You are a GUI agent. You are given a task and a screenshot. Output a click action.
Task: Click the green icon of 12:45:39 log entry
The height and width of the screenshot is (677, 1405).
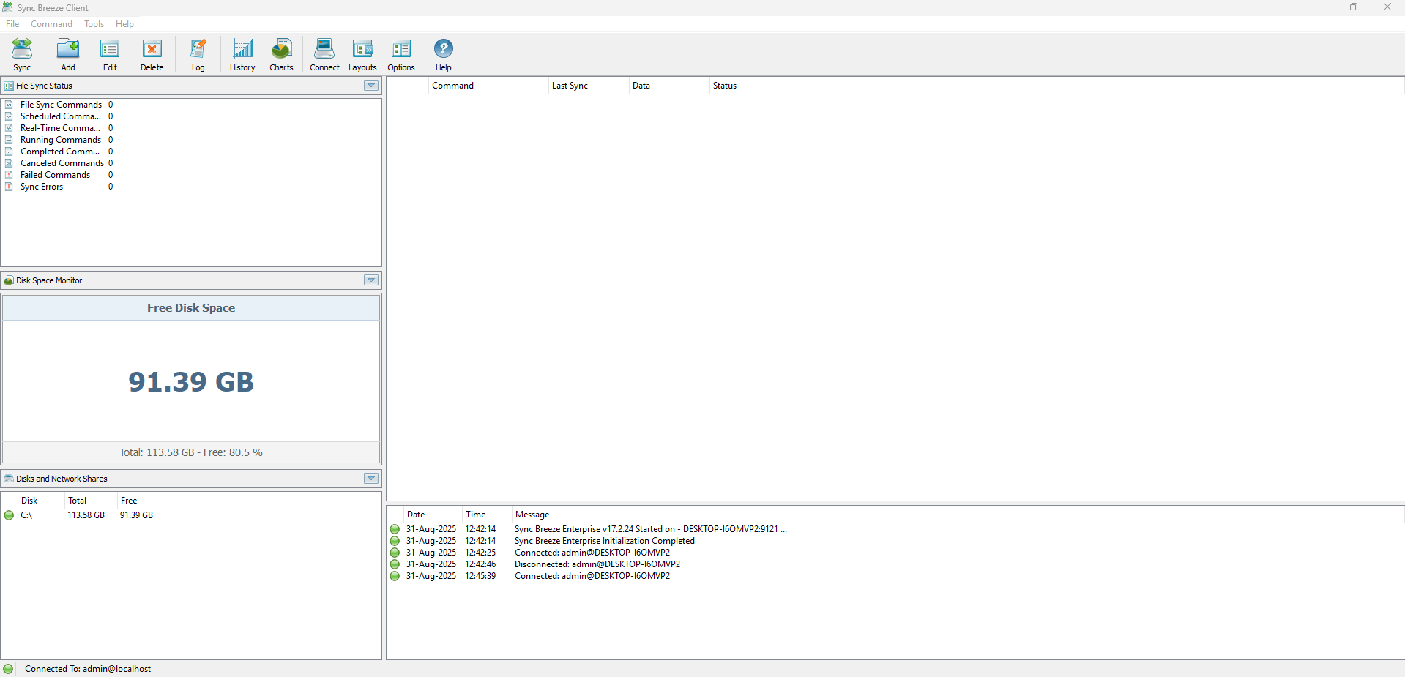395,576
